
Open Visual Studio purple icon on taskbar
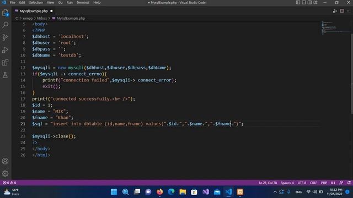[x=206, y=192]
